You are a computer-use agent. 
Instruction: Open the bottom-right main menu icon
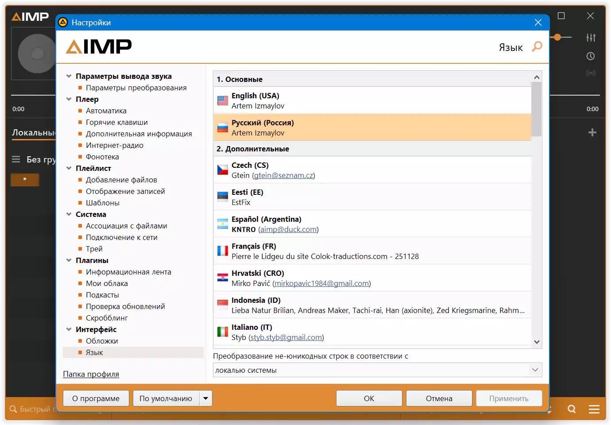pos(594,409)
